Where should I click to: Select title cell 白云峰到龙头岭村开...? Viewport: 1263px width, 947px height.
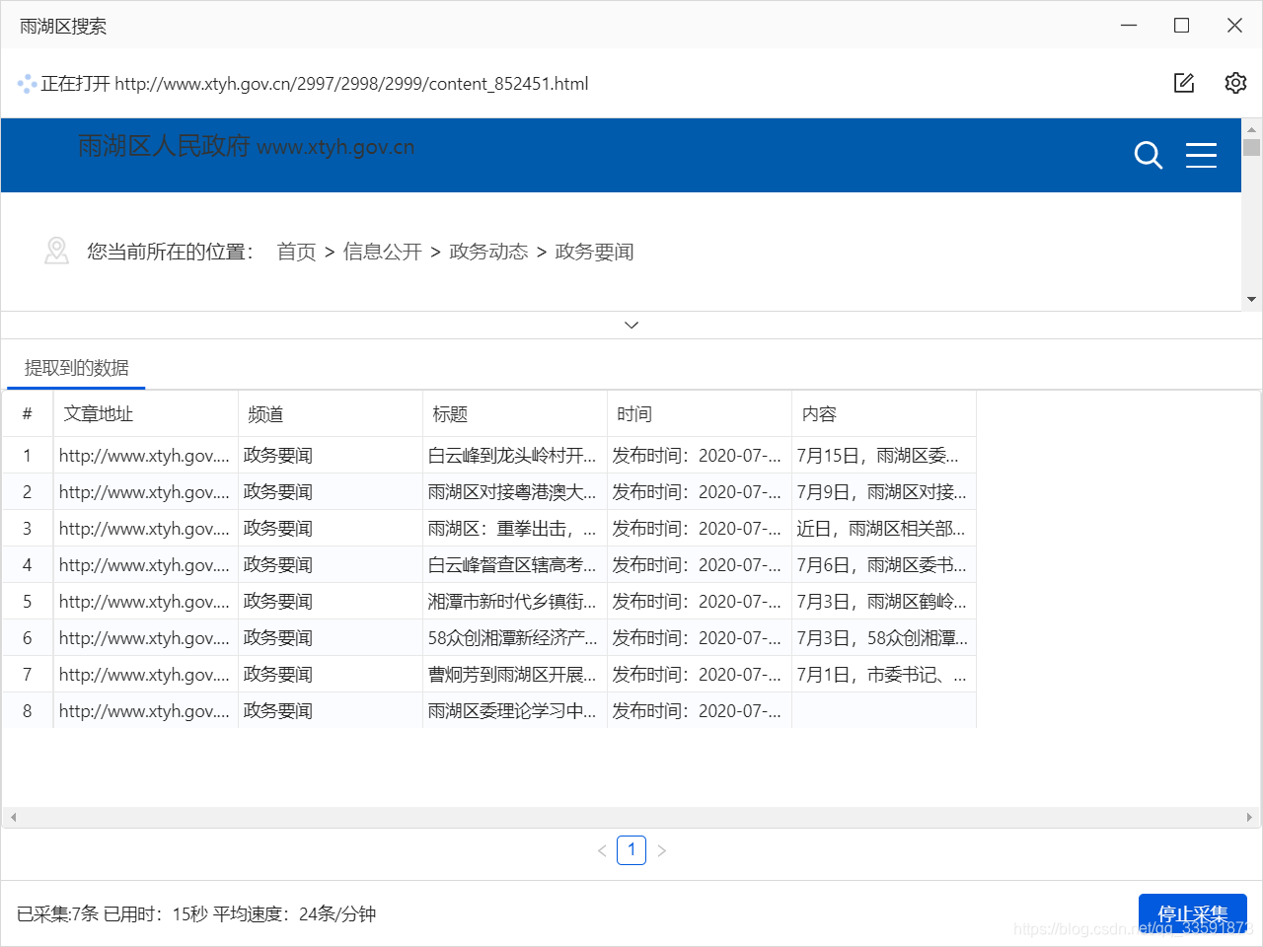(x=514, y=456)
